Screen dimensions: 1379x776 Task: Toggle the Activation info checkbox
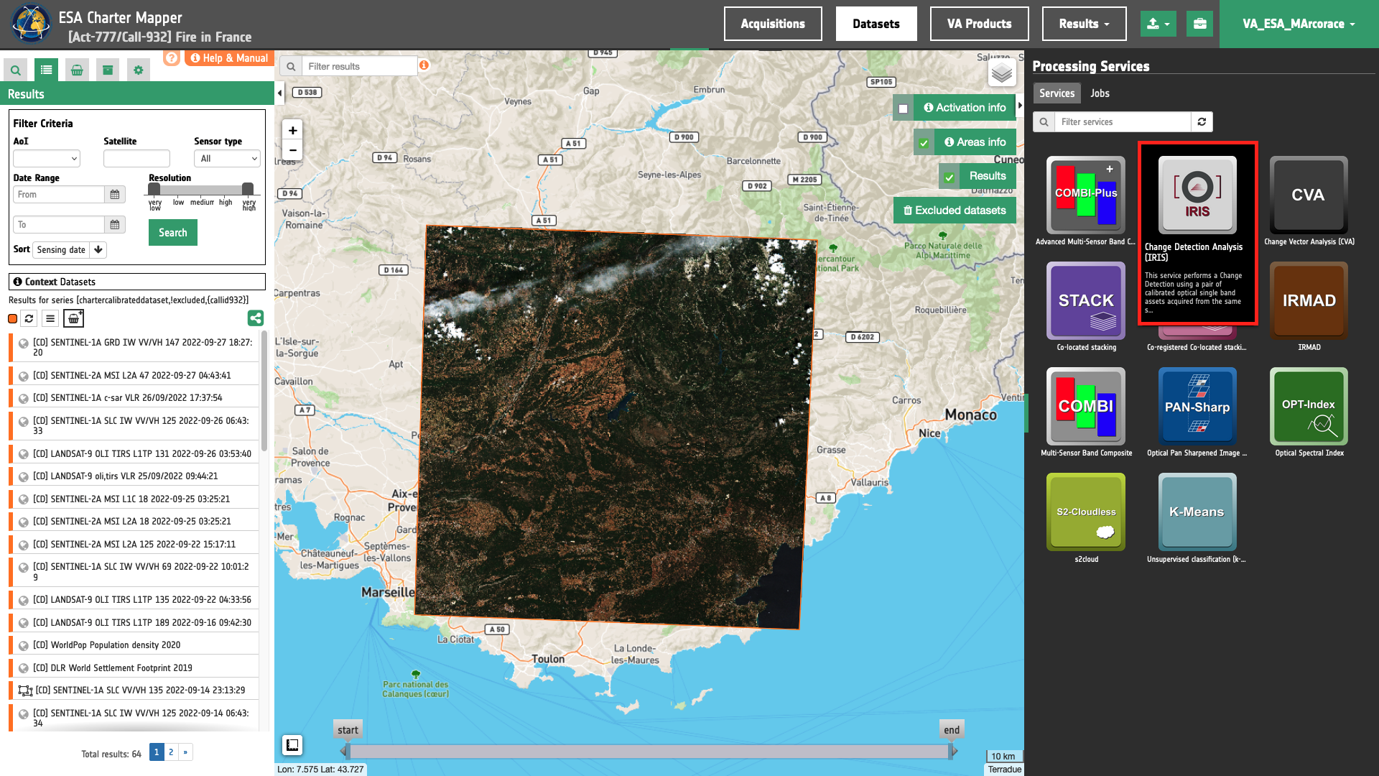pyautogui.click(x=904, y=108)
